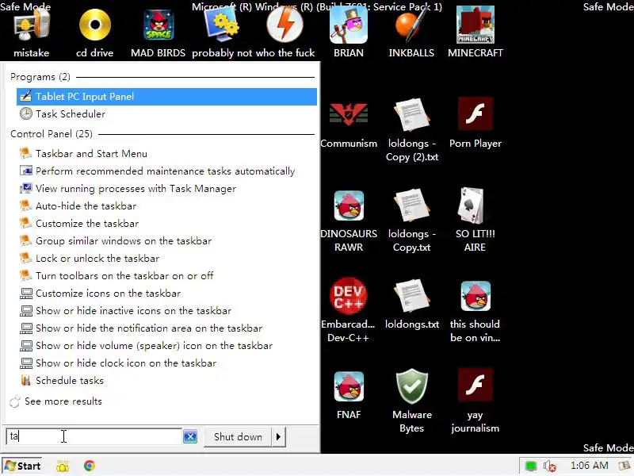Screen dimensions: 634x476
Task: Select 'Group similar windows on the taskbar'
Action: [x=166, y=241]
